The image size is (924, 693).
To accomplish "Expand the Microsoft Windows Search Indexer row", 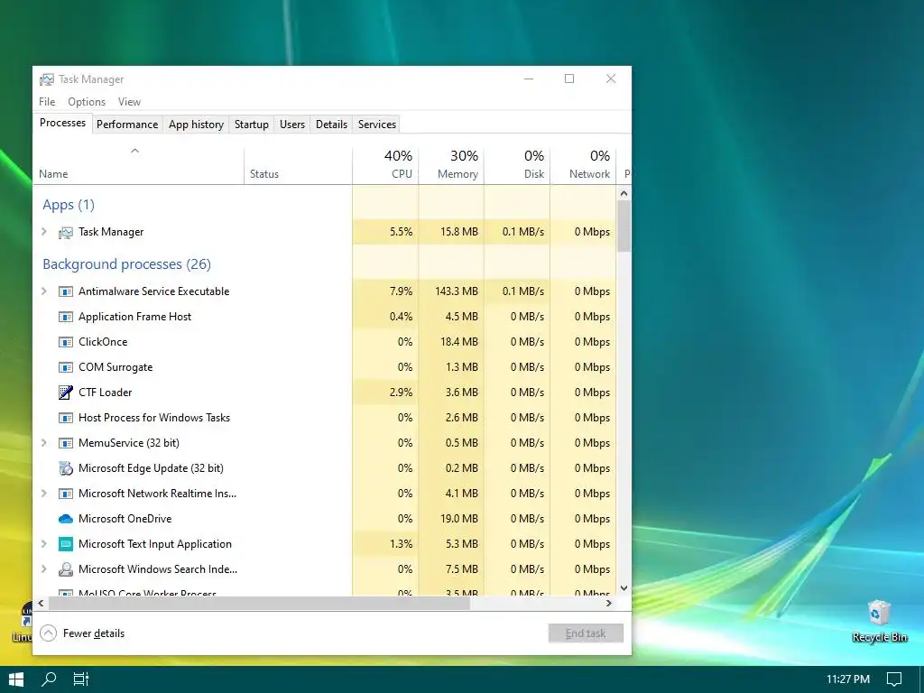I will [x=43, y=569].
